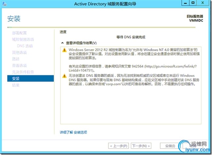Select DNS 选项 in the sidebar
Image resolution: width=212 pixels, height=155 pixels.
coord(25,46)
